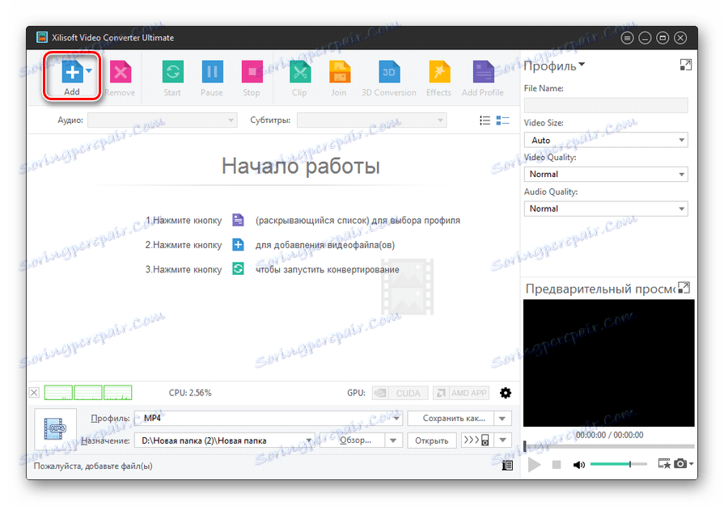Click the profile icon in step 1
Image resolution: width=724 pixels, height=506 pixels.
pos(238,220)
